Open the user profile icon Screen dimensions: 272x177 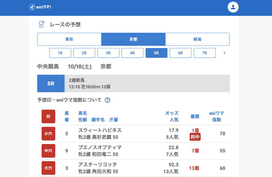coord(233,7)
